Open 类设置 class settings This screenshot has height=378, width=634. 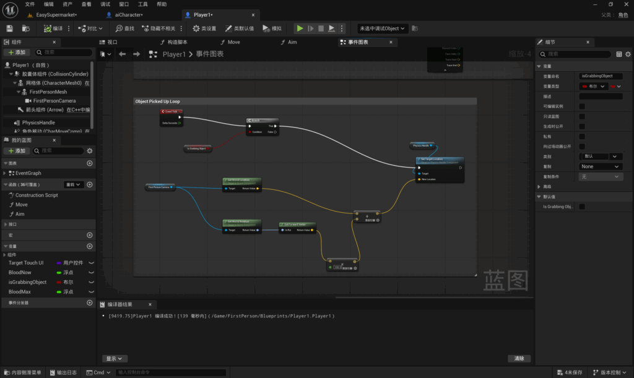(204, 28)
